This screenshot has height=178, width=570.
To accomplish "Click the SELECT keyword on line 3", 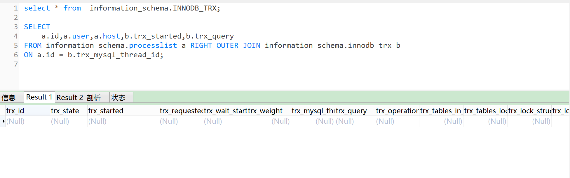I will (37, 27).
